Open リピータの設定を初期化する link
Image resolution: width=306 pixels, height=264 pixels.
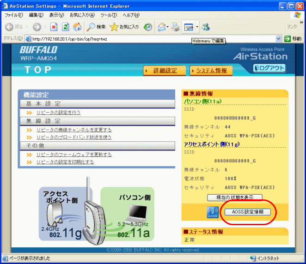65,162
